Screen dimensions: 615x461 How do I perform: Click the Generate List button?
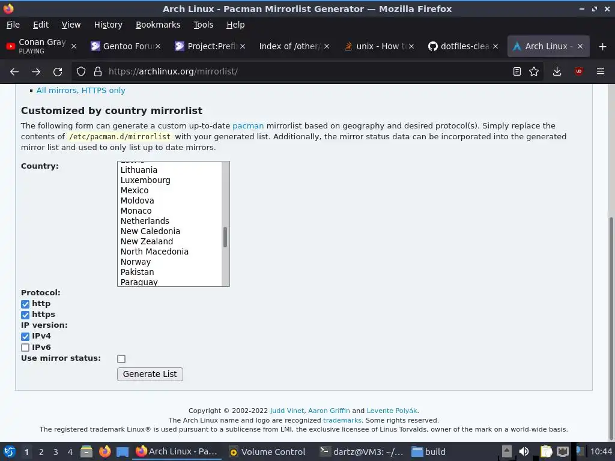150,374
